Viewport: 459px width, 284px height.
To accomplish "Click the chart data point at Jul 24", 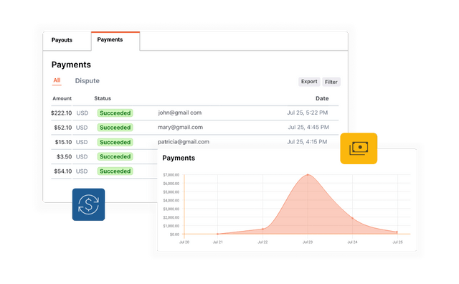I will [x=352, y=218].
